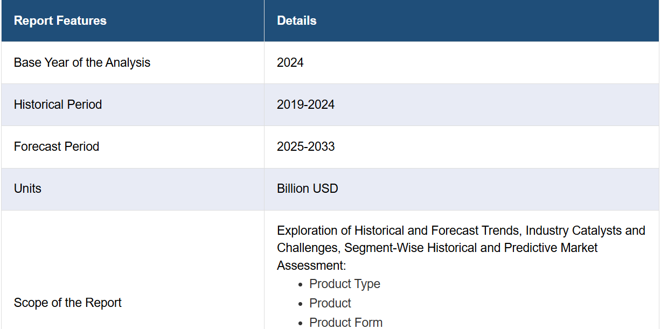This screenshot has height=329, width=661.
Task: Click the Billion USD value
Action: [308, 188]
